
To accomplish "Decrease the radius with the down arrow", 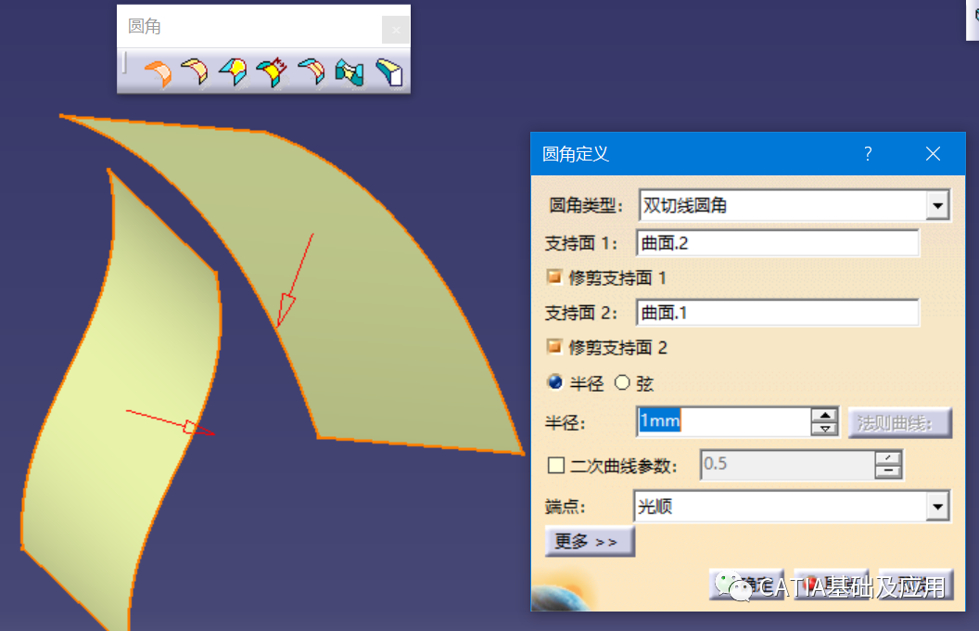I will coord(825,429).
